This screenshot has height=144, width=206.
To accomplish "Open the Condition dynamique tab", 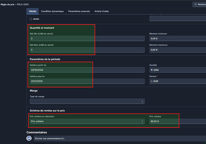I will tap(52, 11).
